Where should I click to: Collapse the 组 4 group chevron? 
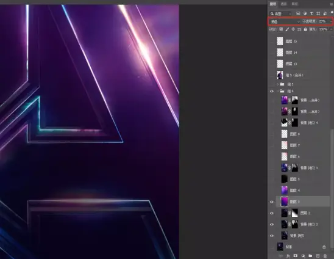(278, 91)
